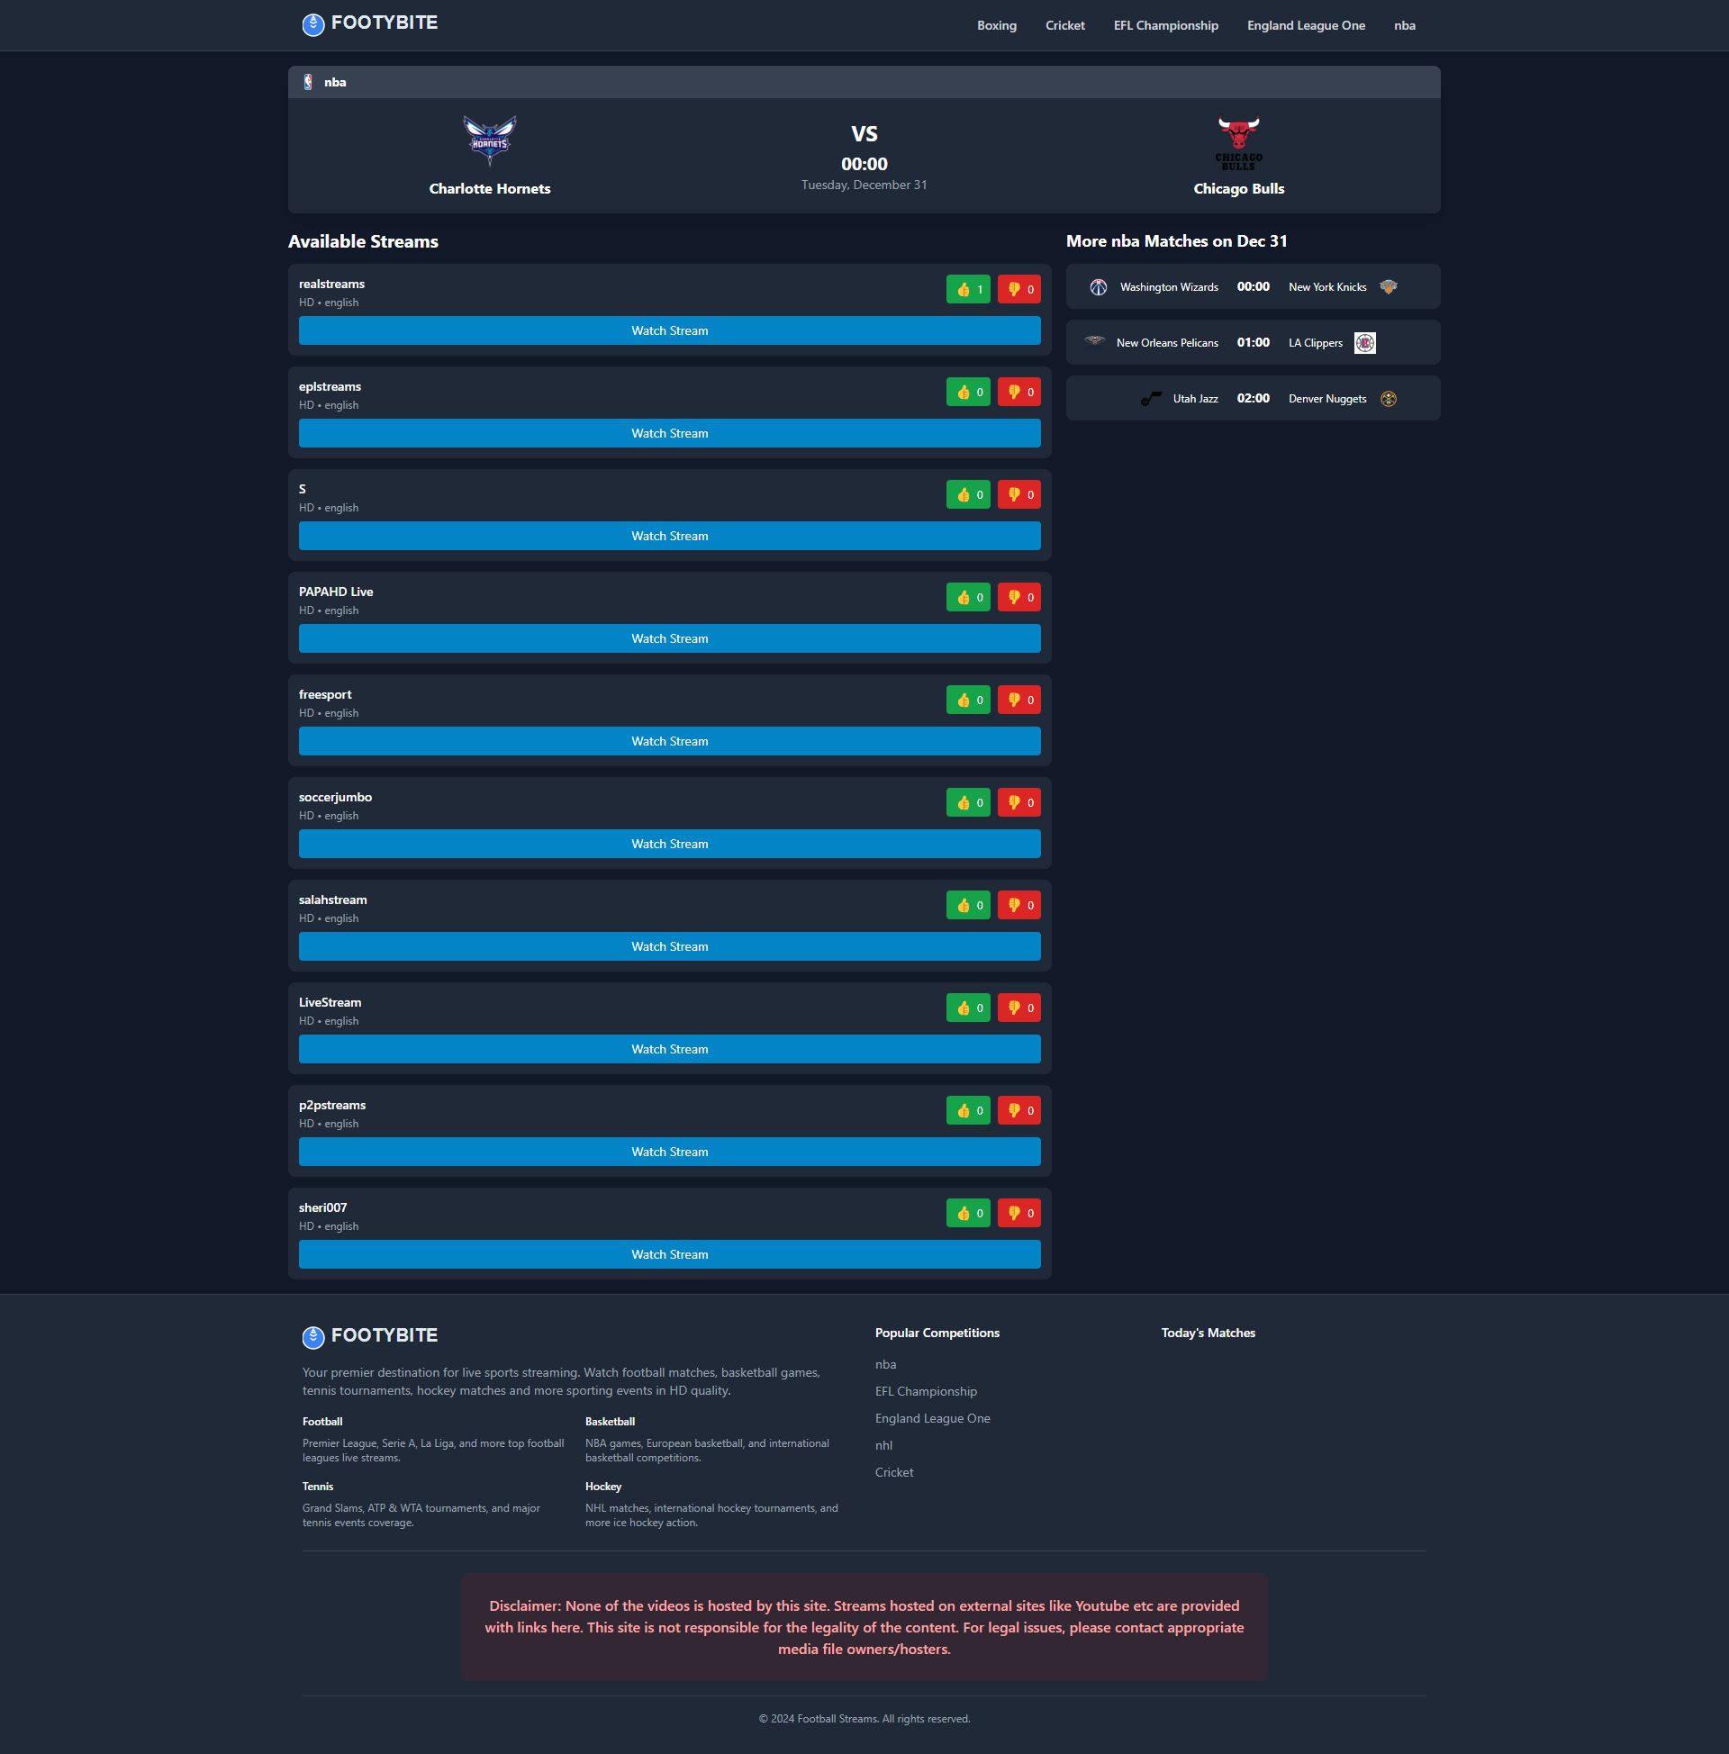The width and height of the screenshot is (1729, 1754).
Task: Click the New York Knicks logo
Action: click(1389, 287)
